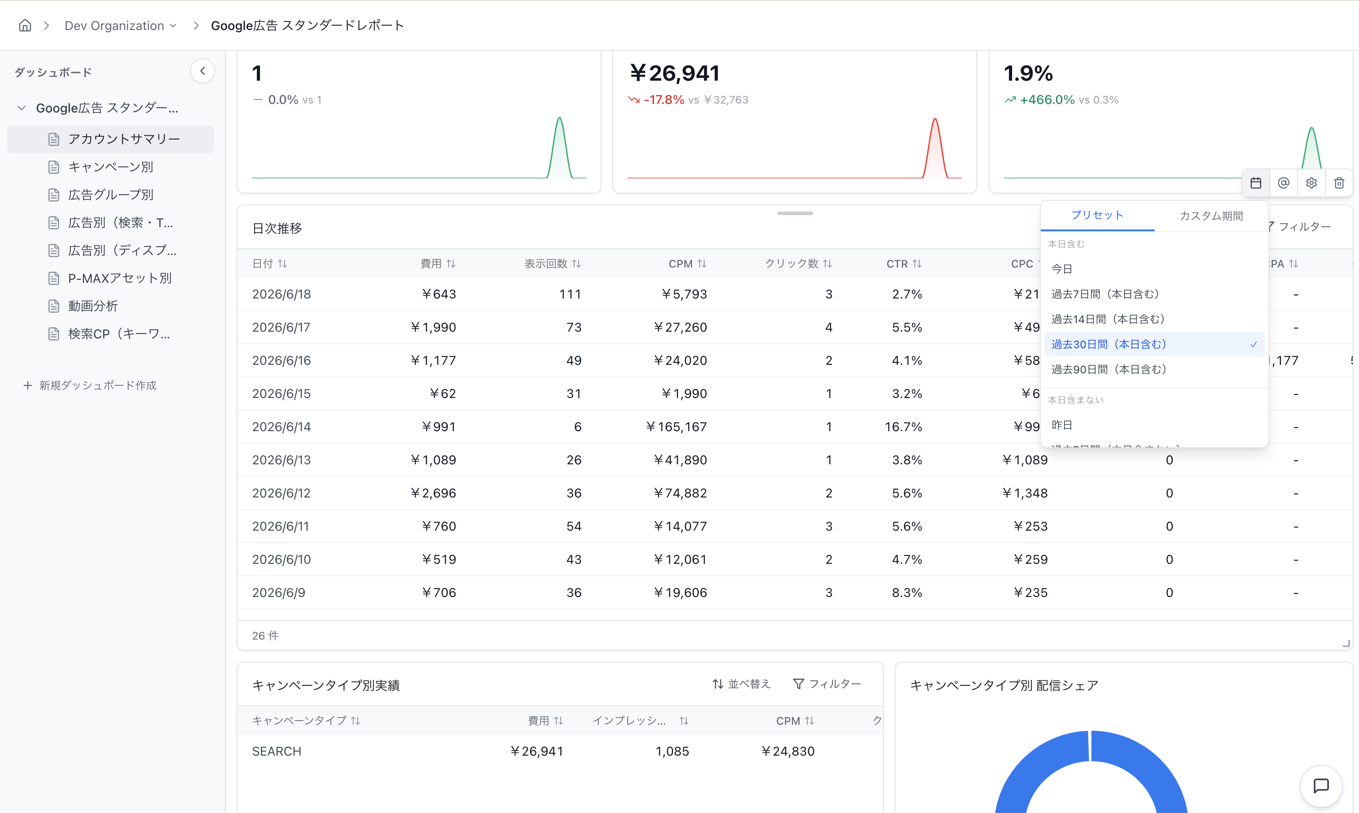
Task: Sort the daily table by CPM column
Action: click(688, 264)
